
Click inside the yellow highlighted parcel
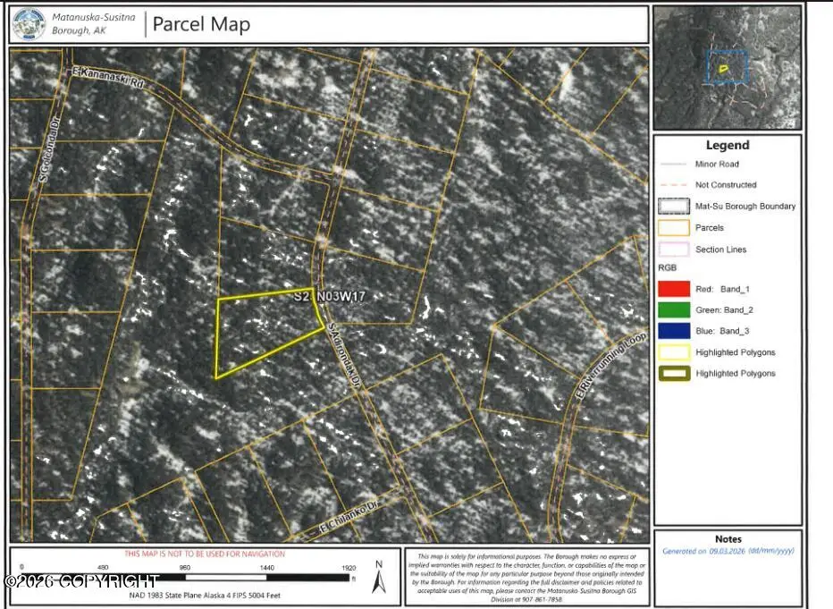259,331
